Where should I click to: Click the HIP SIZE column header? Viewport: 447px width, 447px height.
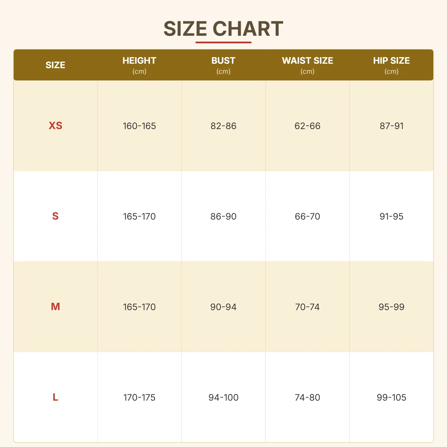(391, 65)
